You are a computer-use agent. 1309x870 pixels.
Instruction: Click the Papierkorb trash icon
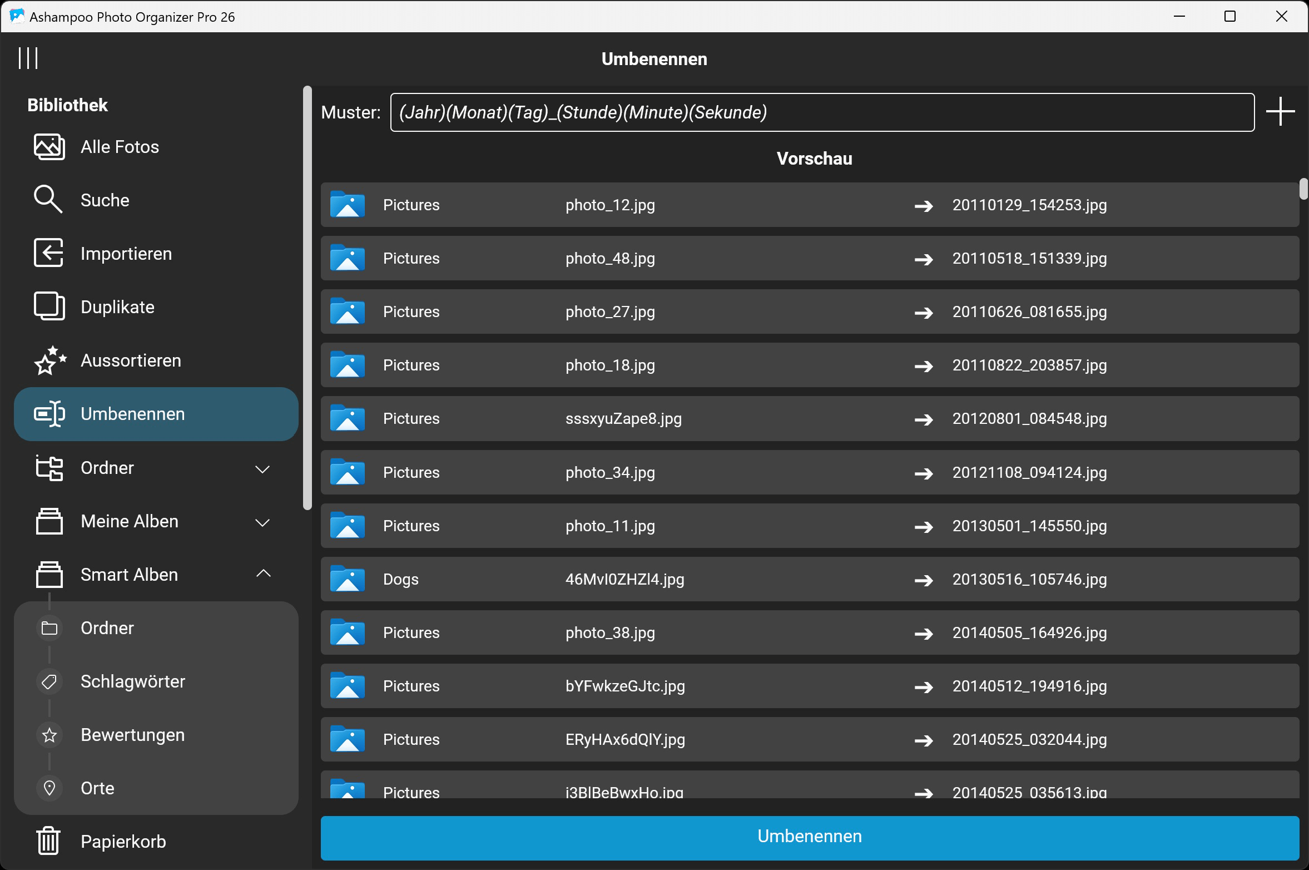[48, 841]
